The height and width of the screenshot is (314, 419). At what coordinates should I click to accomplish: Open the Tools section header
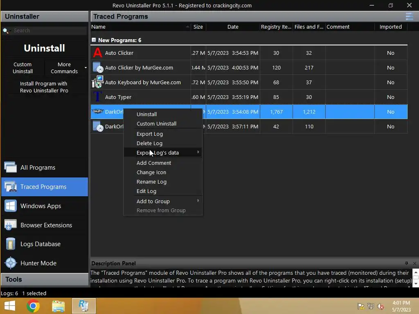[44, 279]
